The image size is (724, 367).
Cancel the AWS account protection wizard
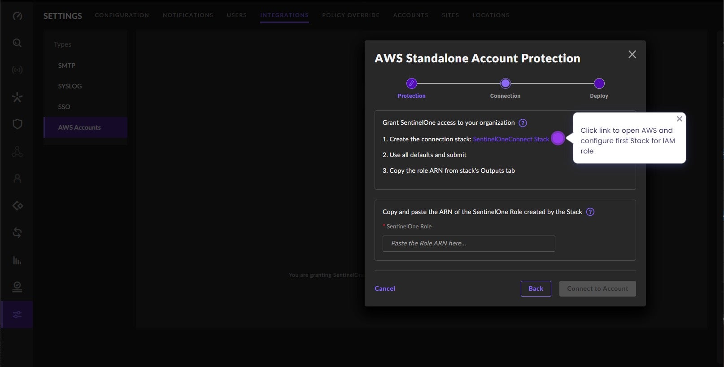coord(385,288)
